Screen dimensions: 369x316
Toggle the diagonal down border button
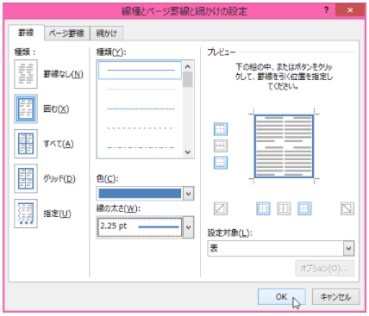pos(347,208)
